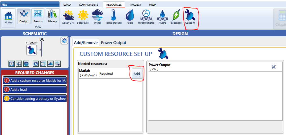Click the Solar DNI sun icon

83,17
